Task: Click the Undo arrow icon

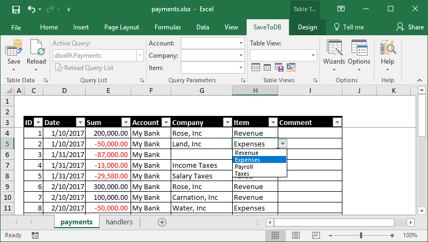Action: 32,10
